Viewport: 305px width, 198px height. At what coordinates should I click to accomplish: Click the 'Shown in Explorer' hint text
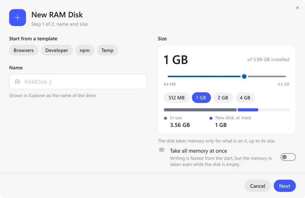pos(53,96)
